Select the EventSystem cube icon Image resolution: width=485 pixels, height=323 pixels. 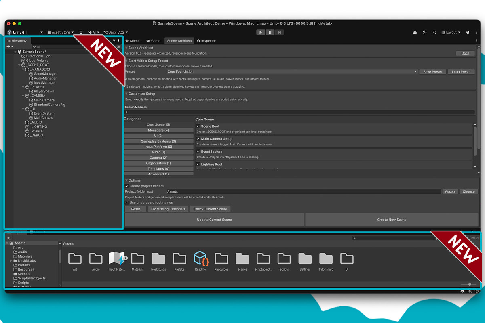(31, 113)
